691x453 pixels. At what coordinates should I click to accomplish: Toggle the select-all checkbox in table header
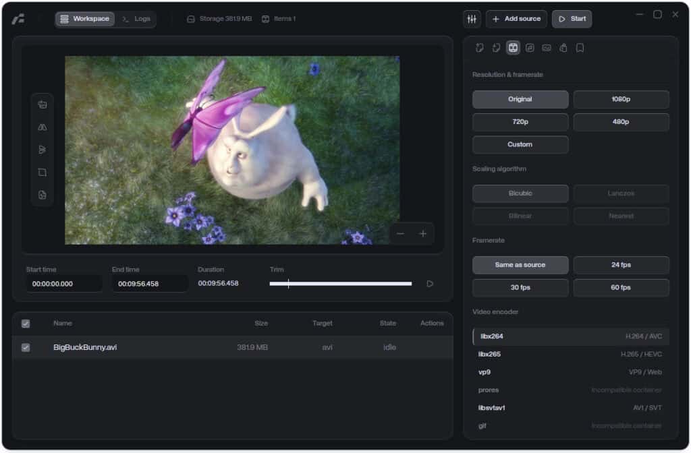point(26,324)
